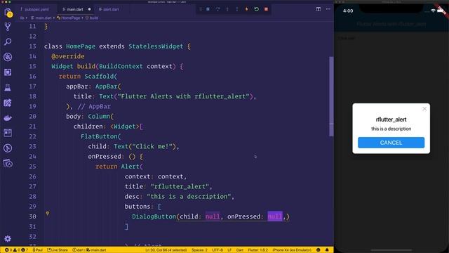Image resolution: width=449 pixels, height=253 pixels.
Task: Click the 'this is a description' dialog text
Action: click(391, 129)
